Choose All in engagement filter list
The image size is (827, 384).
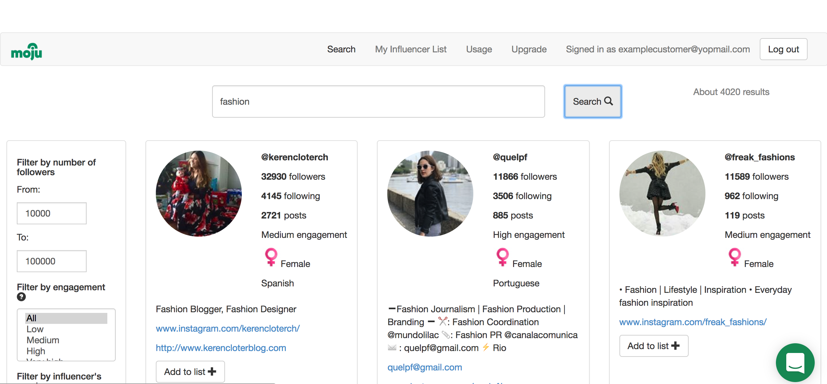(32, 318)
